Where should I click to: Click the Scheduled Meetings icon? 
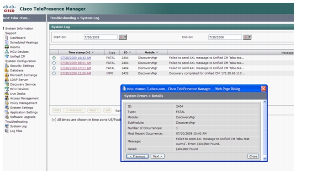pyautogui.click(x=7, y=42)
